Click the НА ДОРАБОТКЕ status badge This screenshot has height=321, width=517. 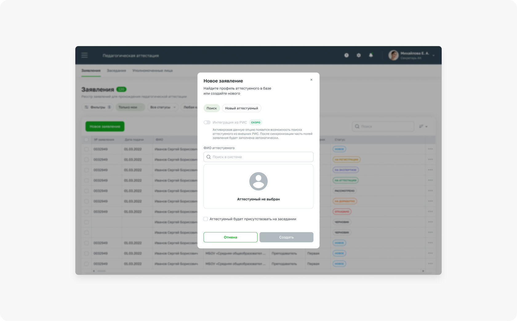pos(345,201)
